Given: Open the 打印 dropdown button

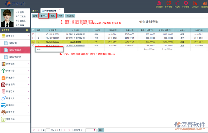Looking at the screenshot, I should tap(44, 16).
